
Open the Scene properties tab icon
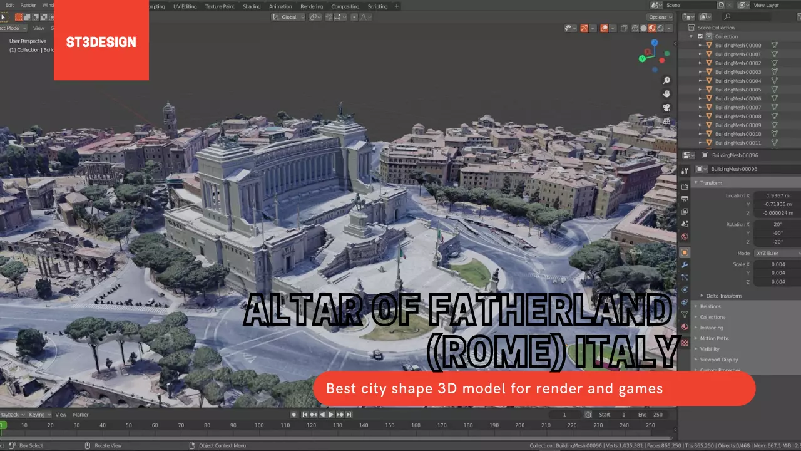coord(685,224)
